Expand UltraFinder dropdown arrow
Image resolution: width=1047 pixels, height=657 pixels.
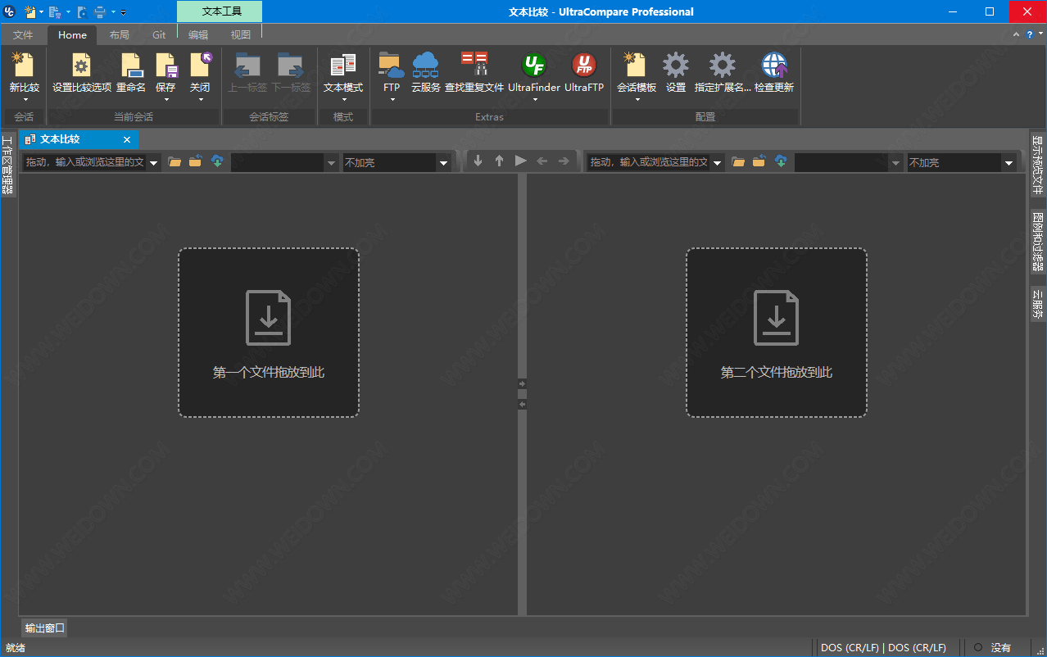[x=535, y=100]
